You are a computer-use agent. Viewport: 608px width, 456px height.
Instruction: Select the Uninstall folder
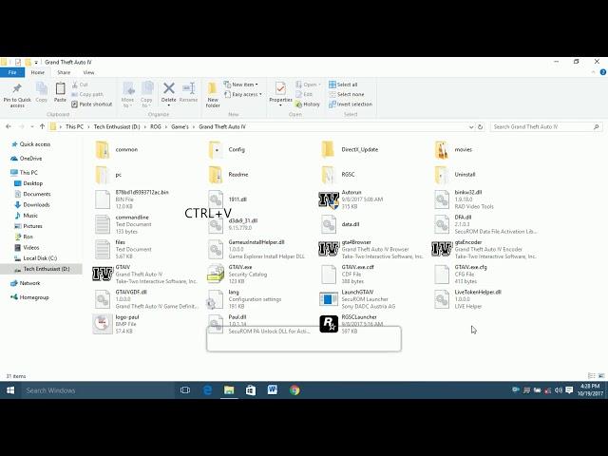tap(454, 175)
